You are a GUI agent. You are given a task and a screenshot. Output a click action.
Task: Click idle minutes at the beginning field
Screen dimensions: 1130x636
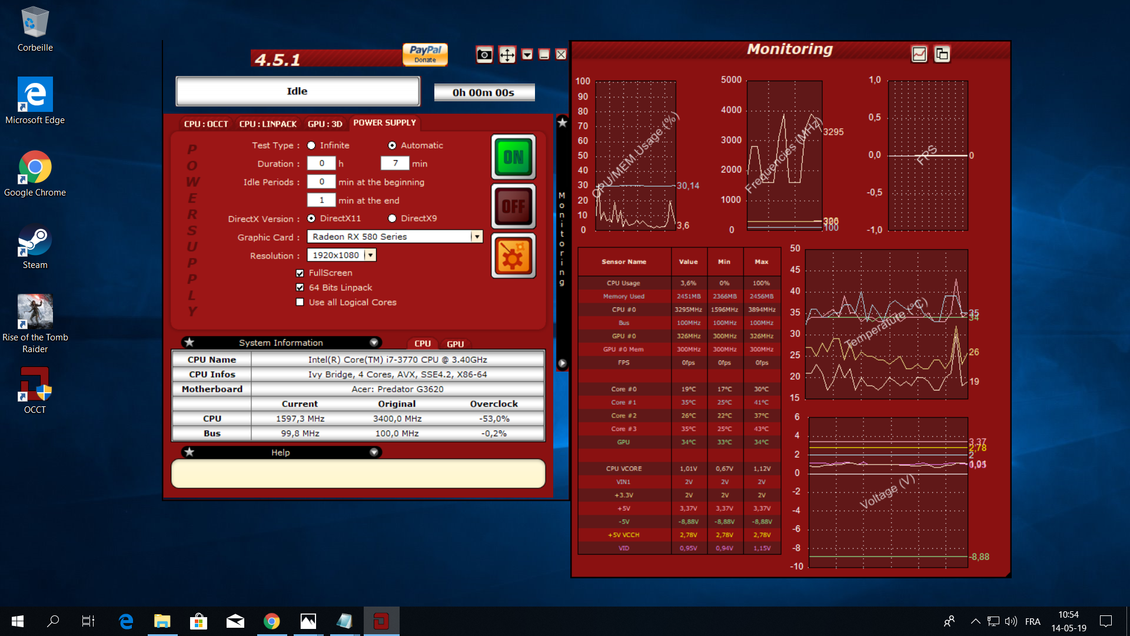(x=321, y=182)
